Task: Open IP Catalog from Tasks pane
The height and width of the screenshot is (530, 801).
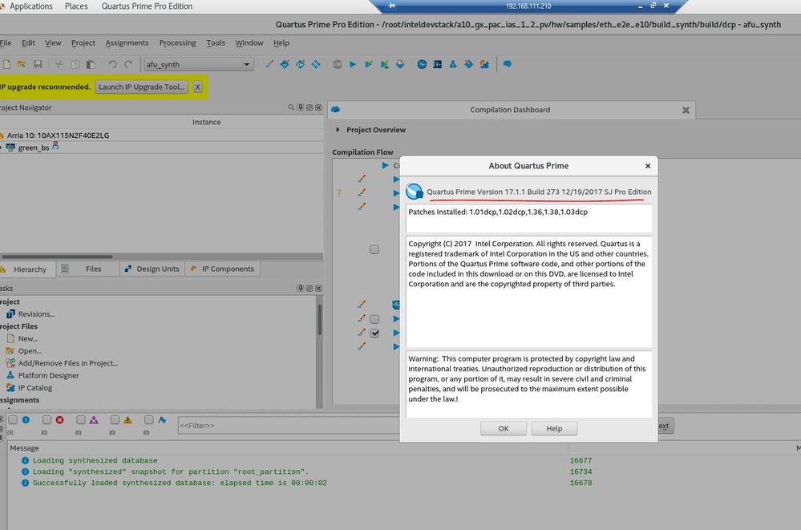Action: coord(34,388)
